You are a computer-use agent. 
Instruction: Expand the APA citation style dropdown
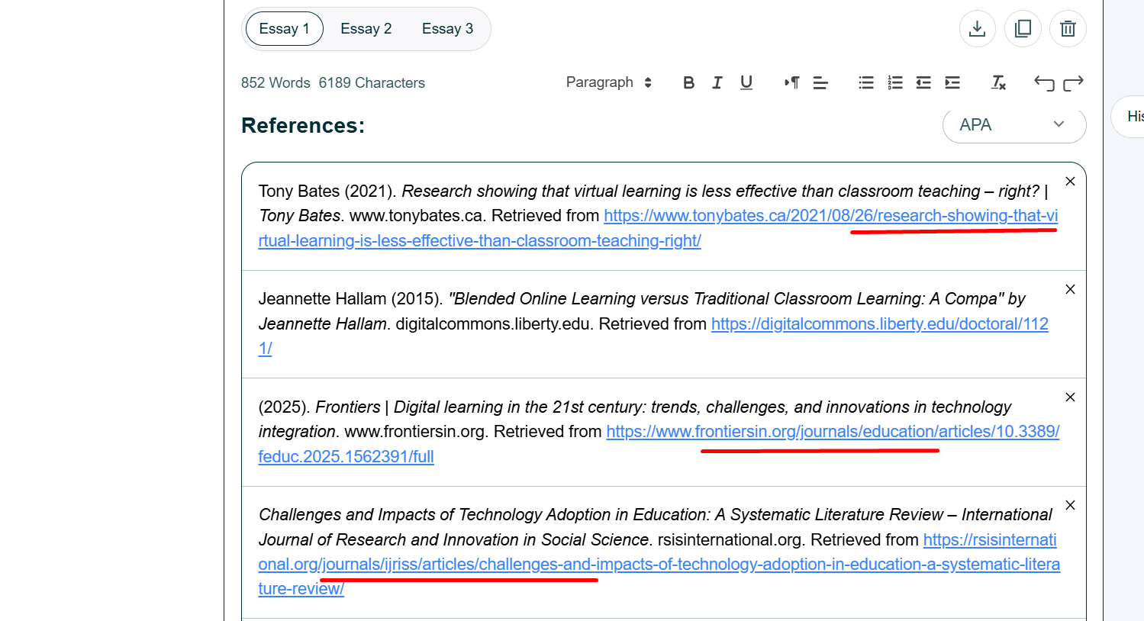tap(1013, 124)
